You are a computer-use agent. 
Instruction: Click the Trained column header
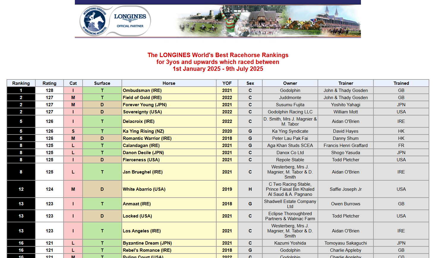401,83
